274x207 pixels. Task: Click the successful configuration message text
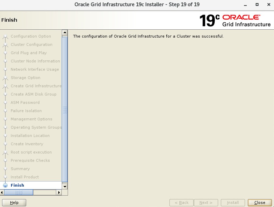[148, 36]
